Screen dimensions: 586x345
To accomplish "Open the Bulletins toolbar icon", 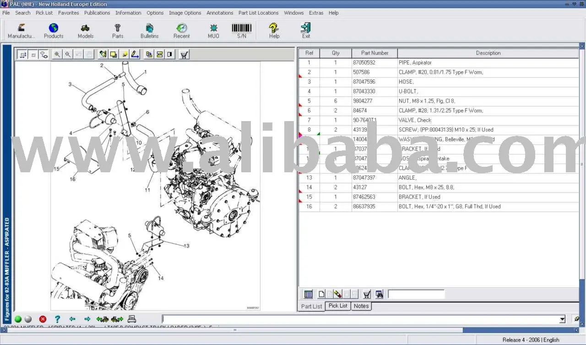I will [149, 30].
